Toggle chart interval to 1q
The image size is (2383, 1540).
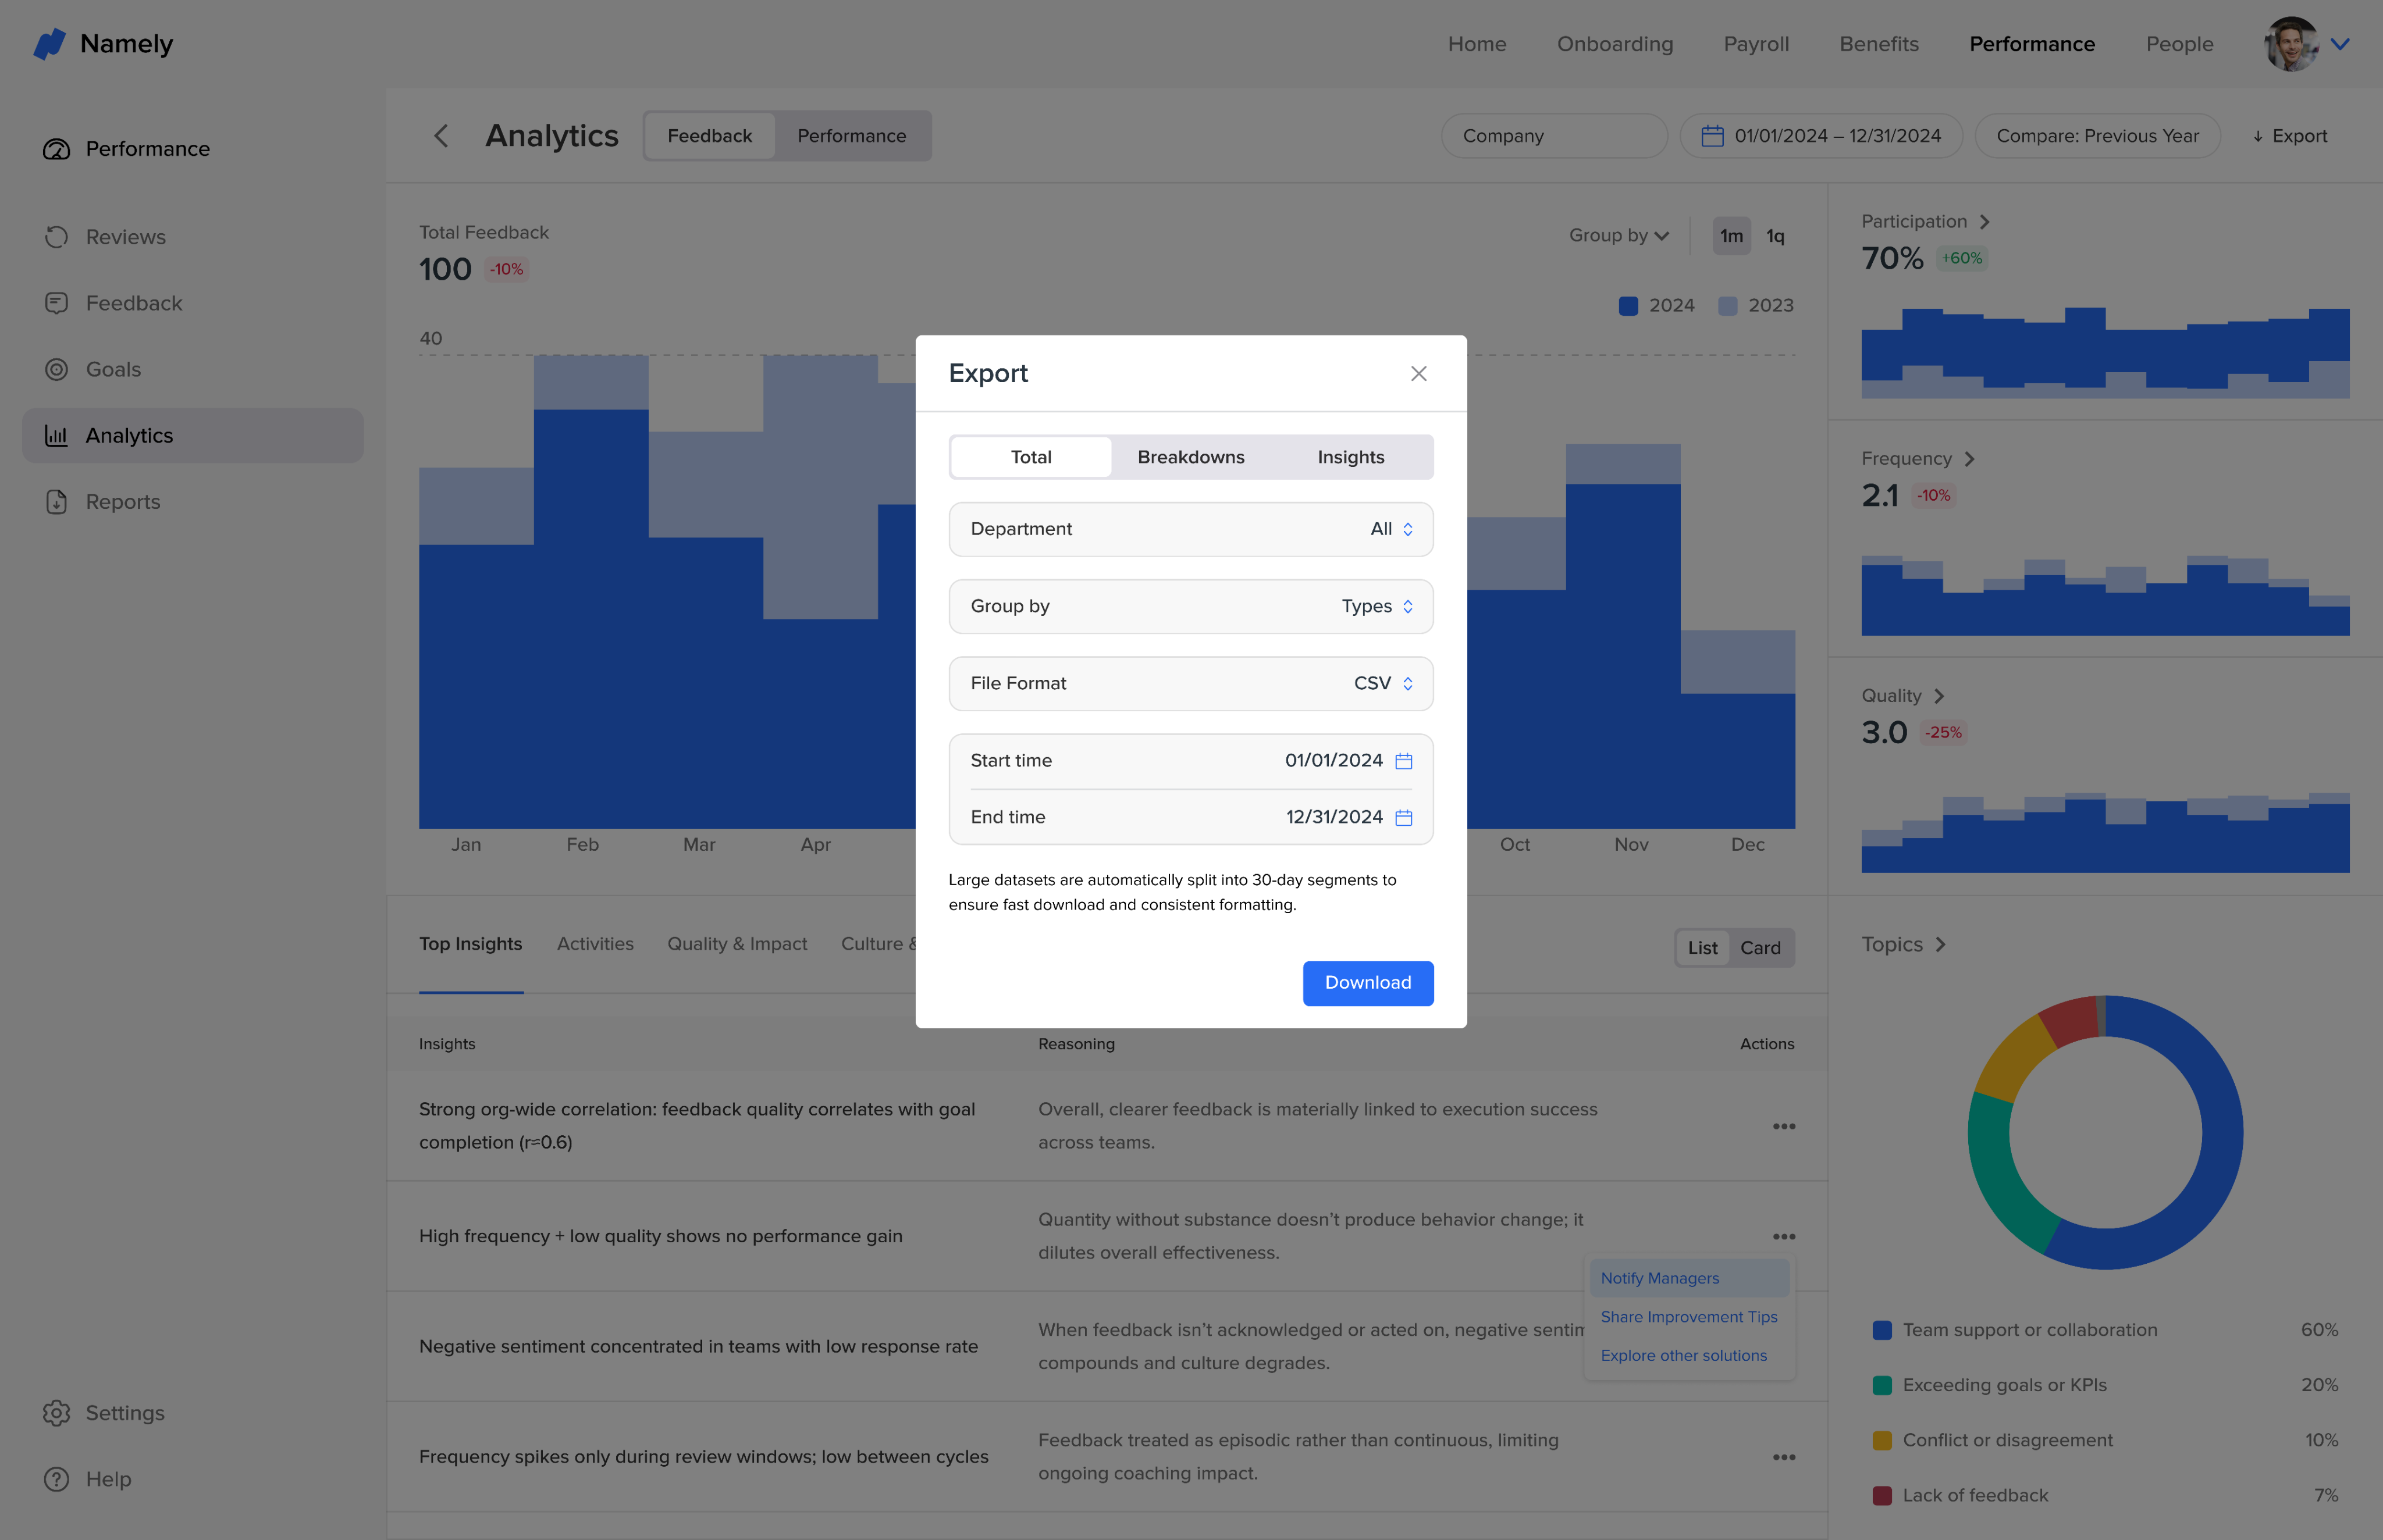click(1775, 236)
